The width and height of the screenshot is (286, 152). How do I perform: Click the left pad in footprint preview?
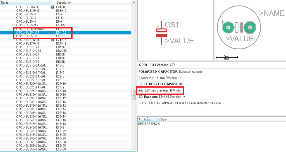(228, 27)
